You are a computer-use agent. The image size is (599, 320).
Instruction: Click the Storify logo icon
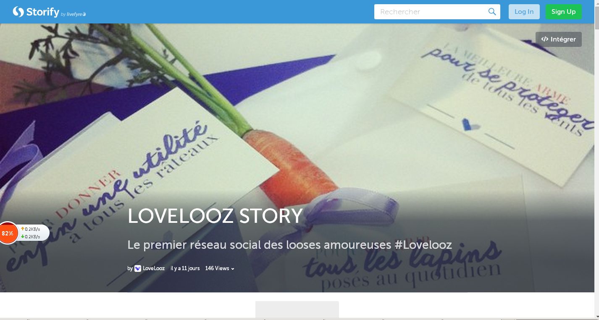(18, 12)
